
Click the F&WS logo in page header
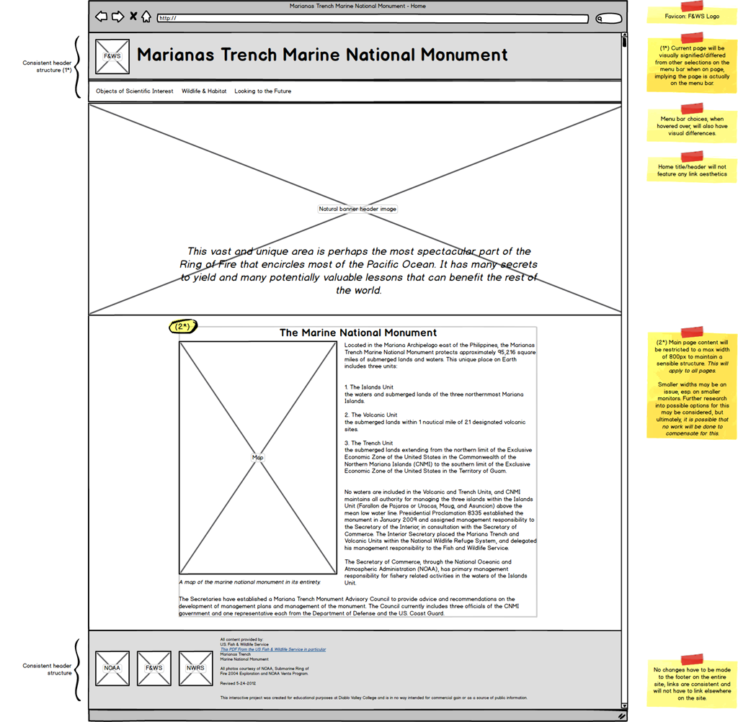112,56
